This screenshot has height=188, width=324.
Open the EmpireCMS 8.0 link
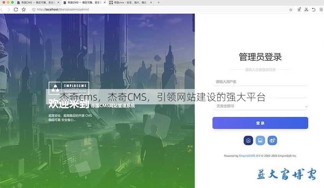250,156
